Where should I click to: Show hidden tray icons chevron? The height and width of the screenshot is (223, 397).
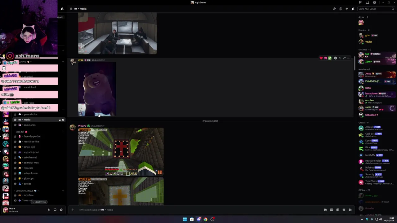tap(362, 219)
